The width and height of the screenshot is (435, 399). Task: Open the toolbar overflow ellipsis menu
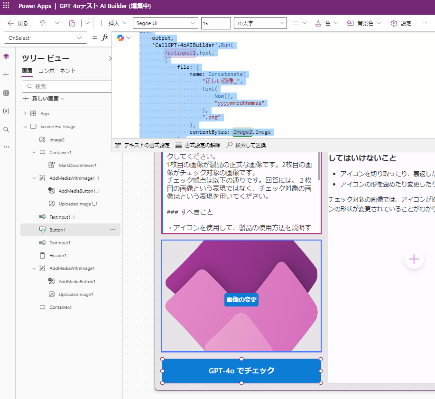click(x=425, y=23)
